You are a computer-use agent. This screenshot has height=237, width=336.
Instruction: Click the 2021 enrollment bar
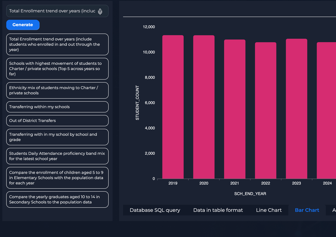click(235, 109)
